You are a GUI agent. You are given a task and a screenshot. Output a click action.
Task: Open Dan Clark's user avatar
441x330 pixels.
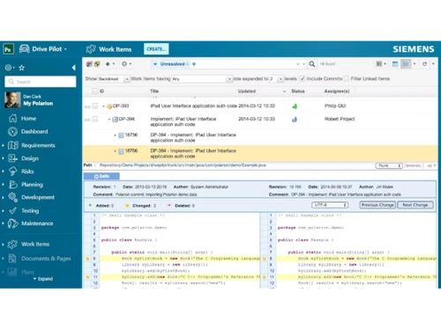pos(12,99)
